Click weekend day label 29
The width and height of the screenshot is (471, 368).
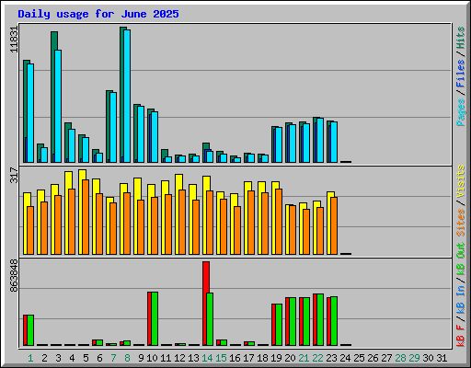tap(414, 358)
